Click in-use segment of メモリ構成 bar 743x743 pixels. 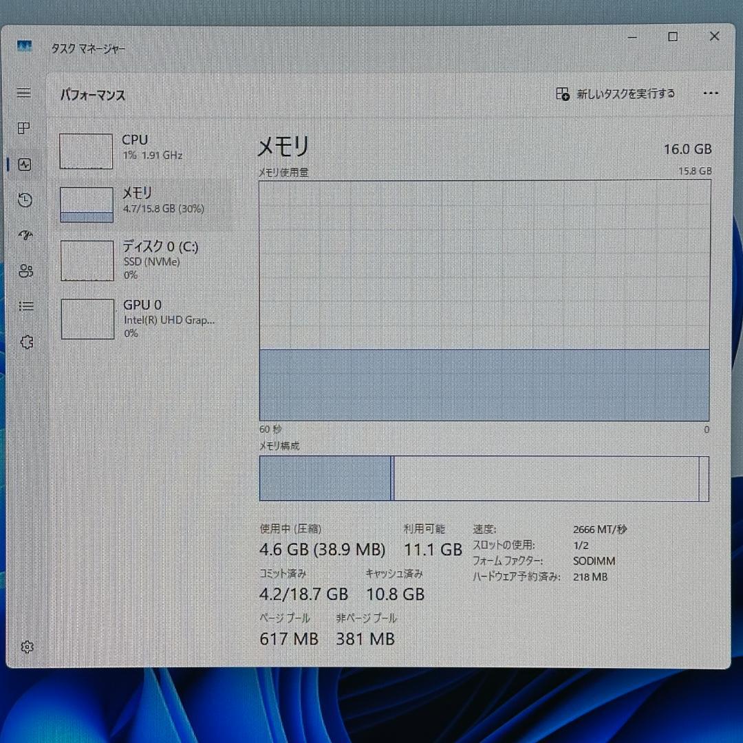(325, 478)
